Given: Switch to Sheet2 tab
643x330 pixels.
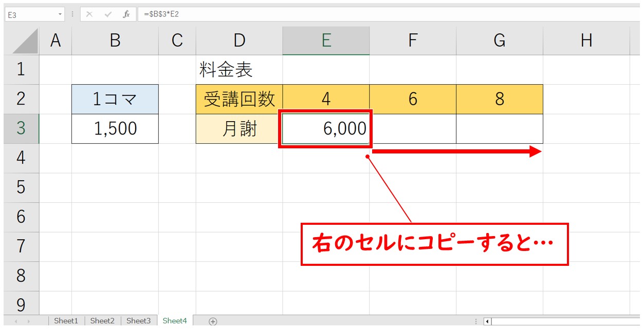Looking at the screenshot, I should pyautogui.click(x=102, y=321).
